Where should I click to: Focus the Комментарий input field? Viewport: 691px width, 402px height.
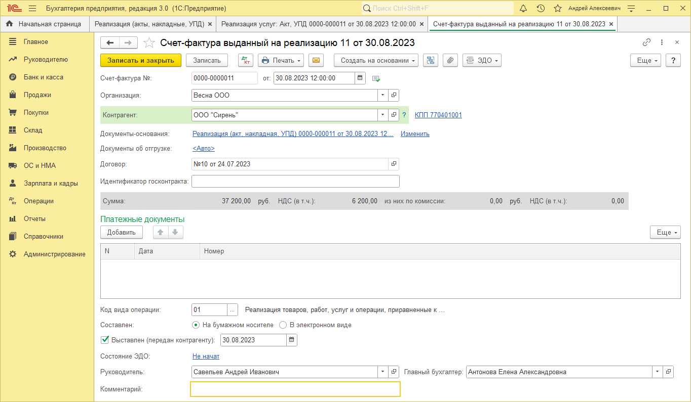[x=295, y=389]
